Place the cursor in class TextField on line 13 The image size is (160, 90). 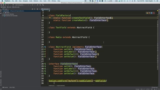point(61,27)
